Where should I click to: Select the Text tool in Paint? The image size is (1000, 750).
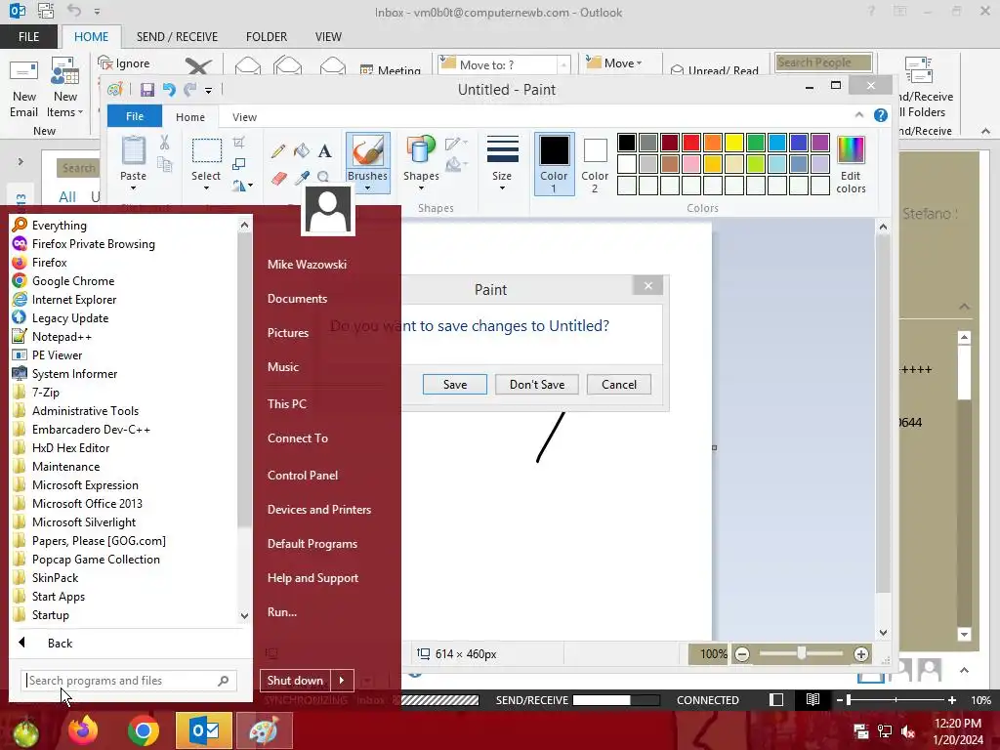(324, 151)
